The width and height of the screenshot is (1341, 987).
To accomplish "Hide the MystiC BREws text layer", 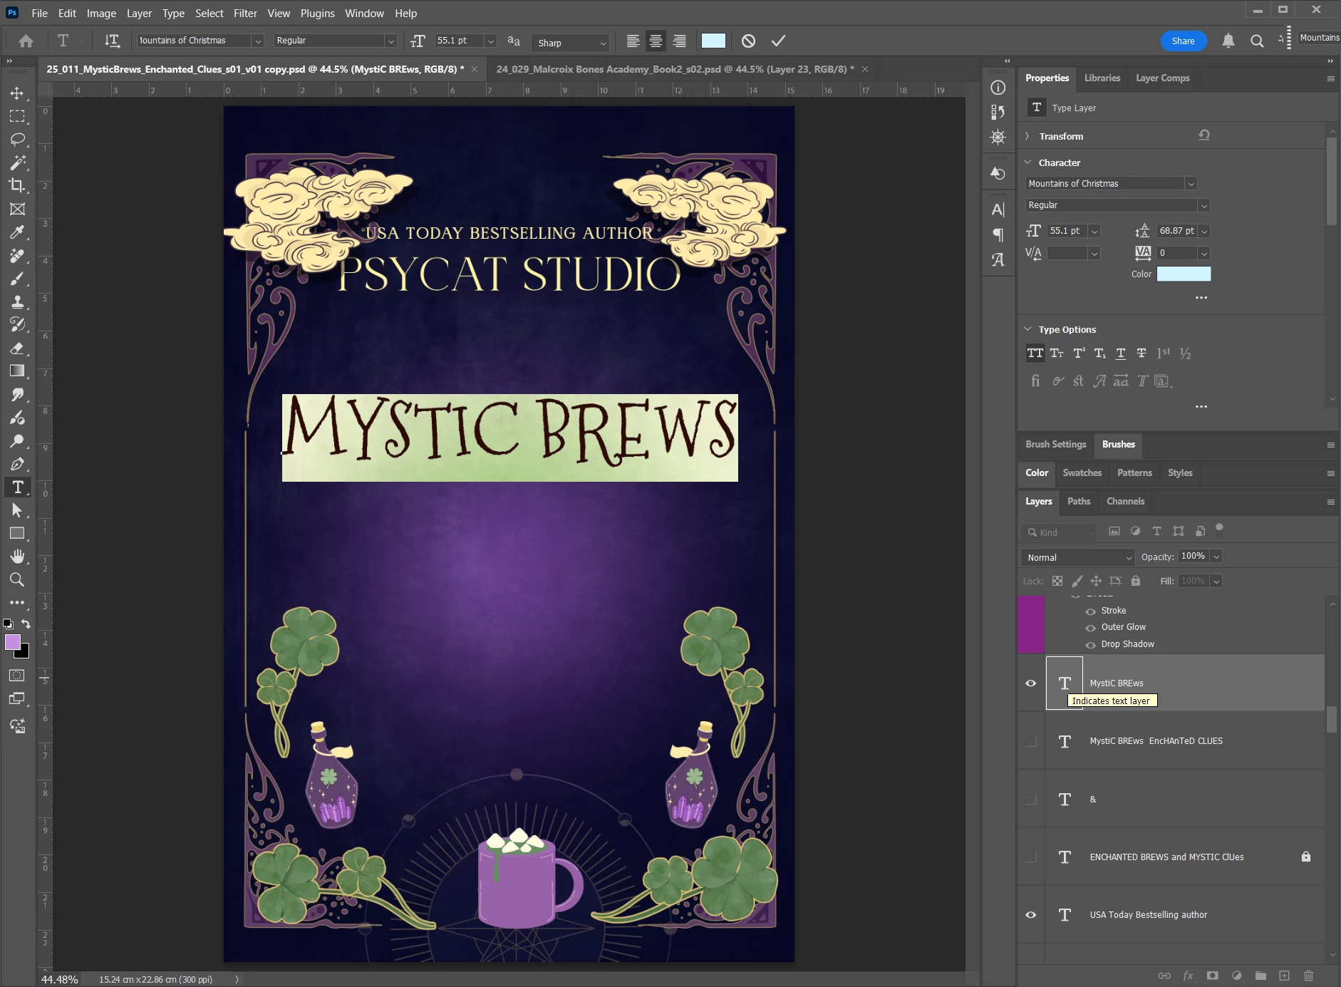I will tap(1030, 683).
